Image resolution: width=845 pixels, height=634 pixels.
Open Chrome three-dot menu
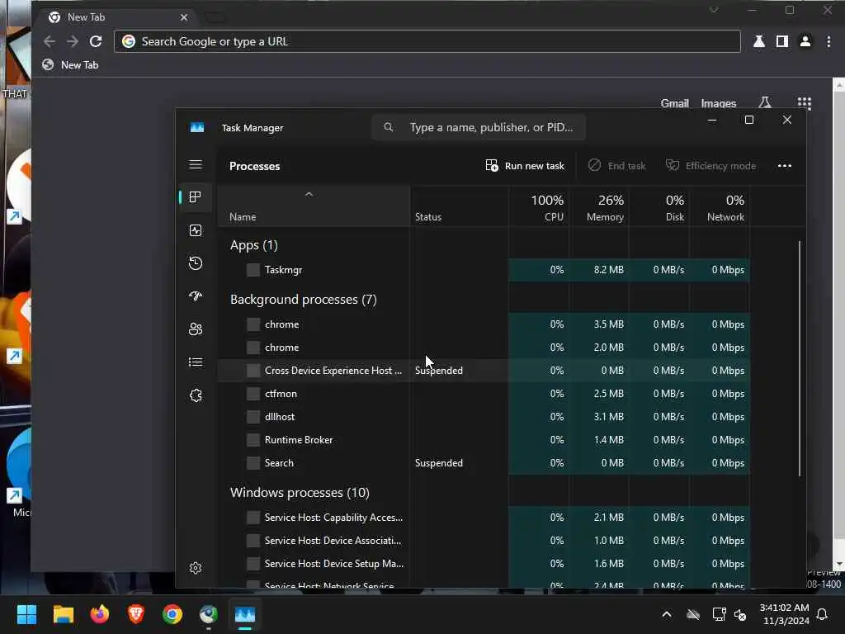[x=828, y=41]
